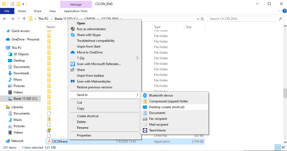Click Run as administrator shield option
The height and width of the screenshot is (151, 287).
point(91,29)
